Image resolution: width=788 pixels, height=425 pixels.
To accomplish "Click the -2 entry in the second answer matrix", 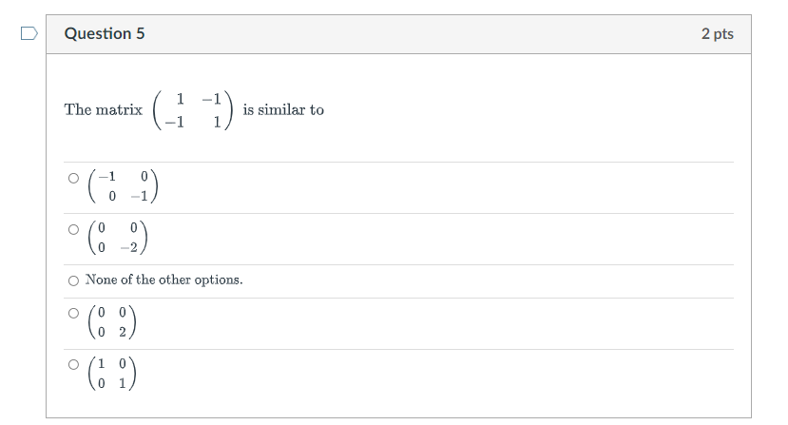I will click(129, 247).
